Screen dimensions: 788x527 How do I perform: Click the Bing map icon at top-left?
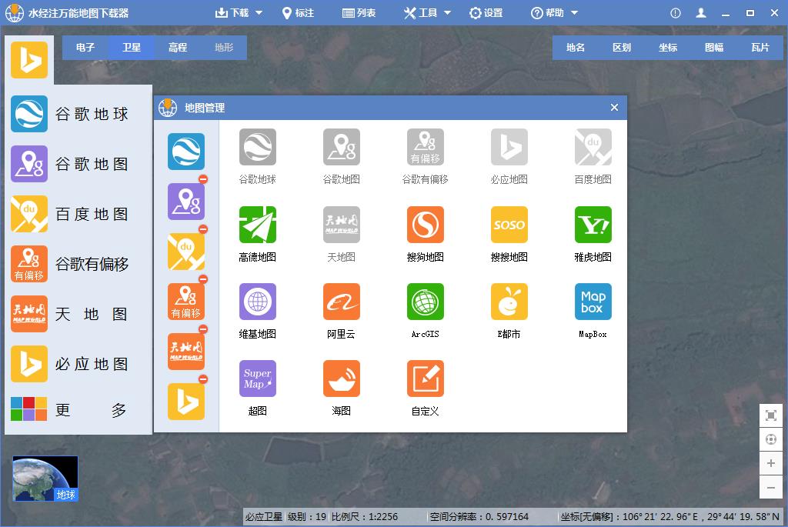29,60
